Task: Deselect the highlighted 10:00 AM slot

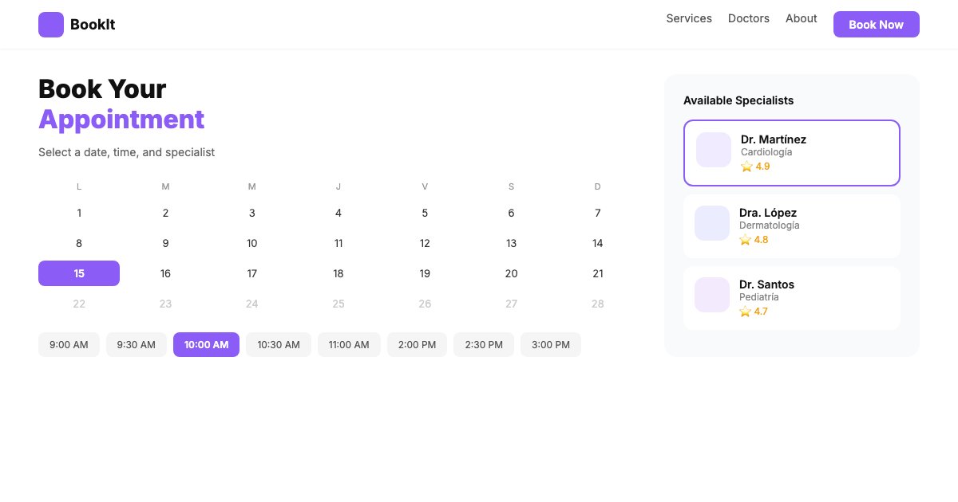Action: pos(206,344)
